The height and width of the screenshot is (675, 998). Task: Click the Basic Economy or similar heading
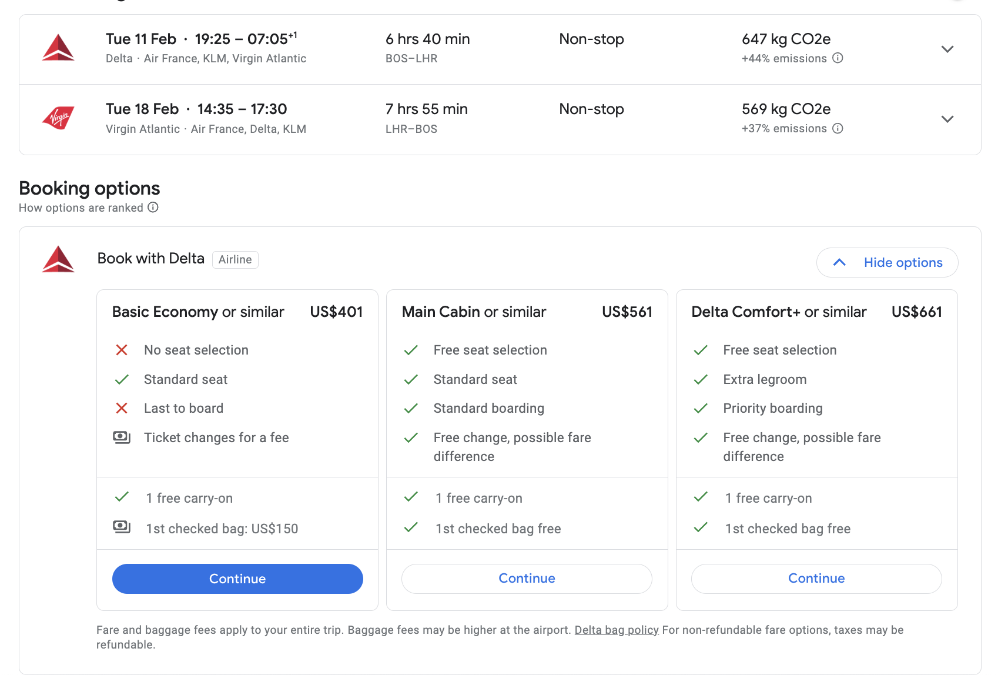click(x=198, y=312)
